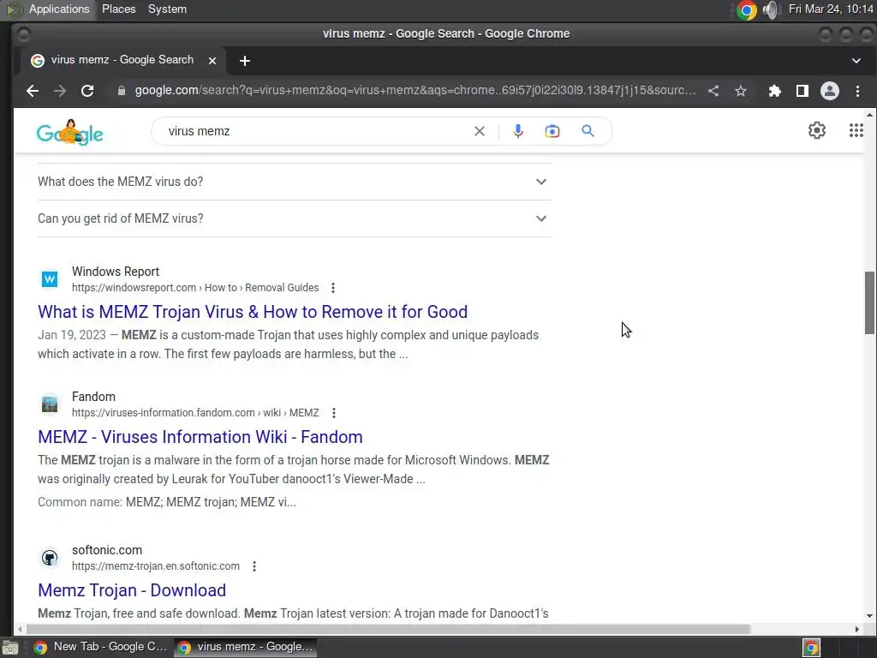This screenshot has width=877, height=658.
Task: Start a voice search with the microphone
Action: (x=518, y=131)
